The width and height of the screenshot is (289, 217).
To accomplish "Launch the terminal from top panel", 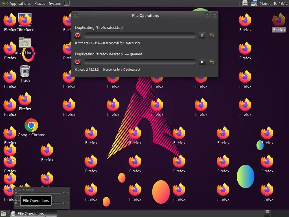I will click(x=67, y=3).
